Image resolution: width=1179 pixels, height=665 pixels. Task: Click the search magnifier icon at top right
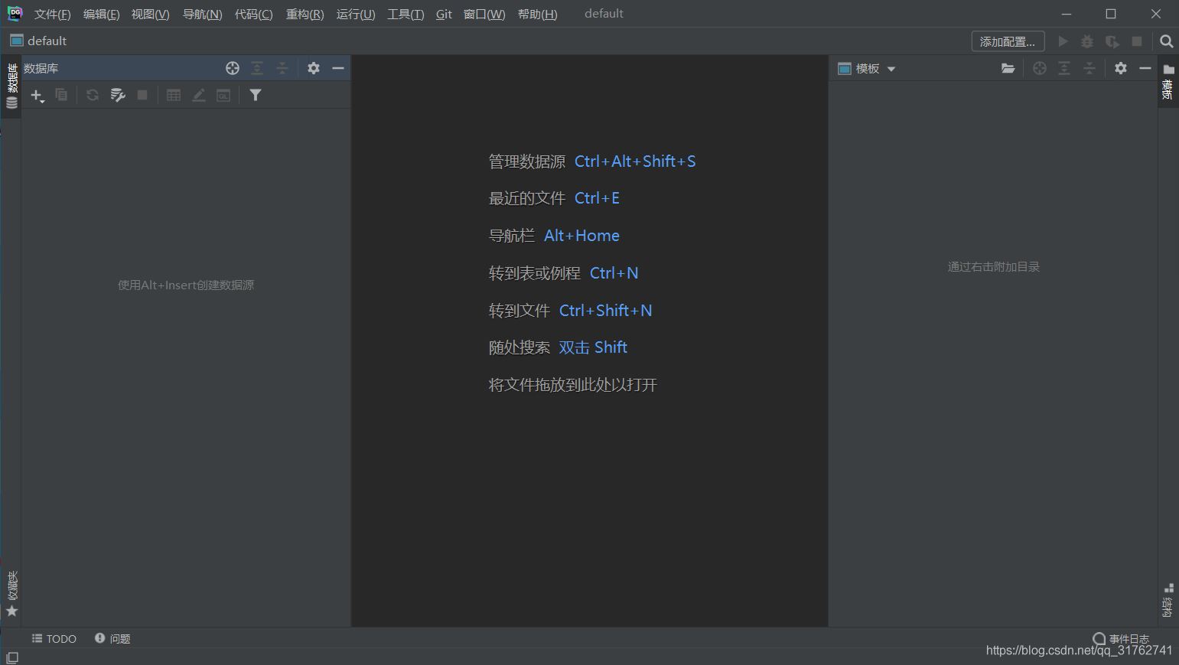coord(1166,41)
